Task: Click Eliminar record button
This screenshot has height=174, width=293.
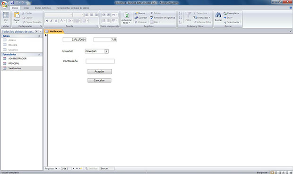Action: (x=141, y=22)
